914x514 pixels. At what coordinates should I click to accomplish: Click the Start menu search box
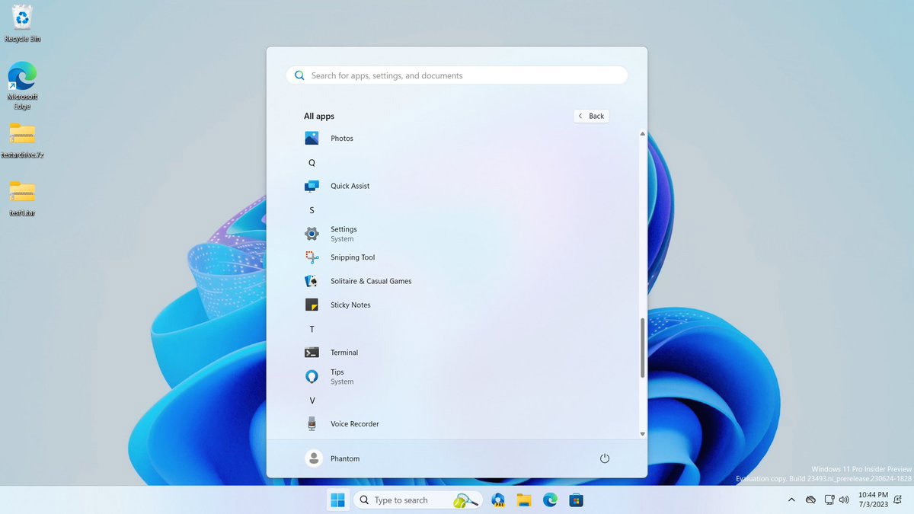tap(456, 75)
